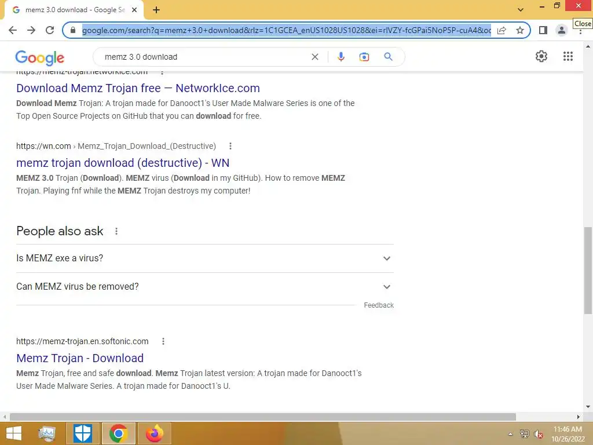
Task: Select the memz 3.0 download browser tab
Action: click(74, 10)
